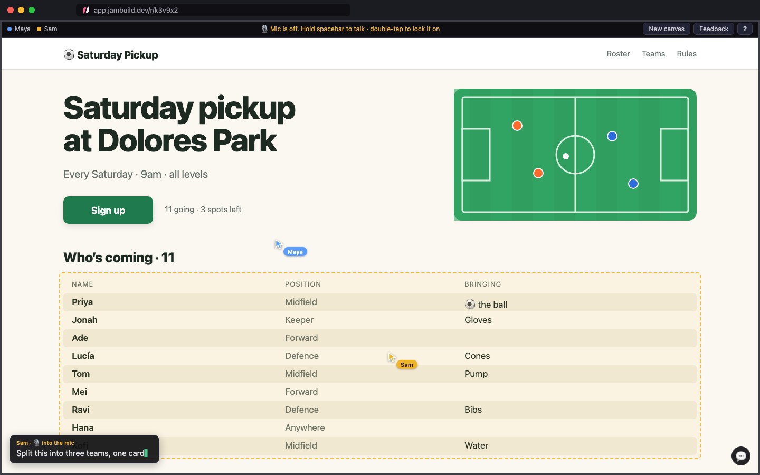The width and height of the screenshot is (760, 475).
Task: Go to the Roster nav link
Action: [x=618, y=54]
